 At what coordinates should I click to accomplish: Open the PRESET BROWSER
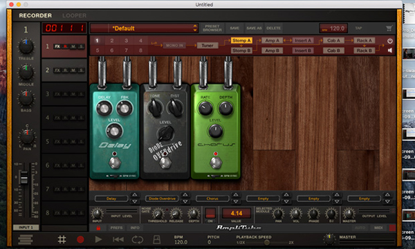212,28
